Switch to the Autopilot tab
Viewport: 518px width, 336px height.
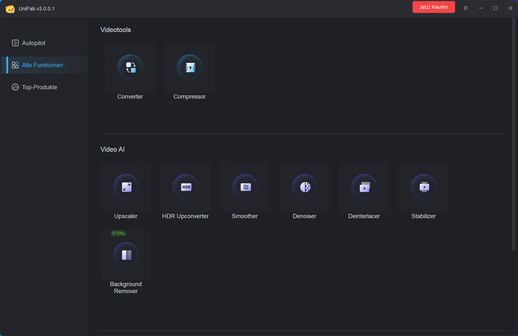pos(34,43)
